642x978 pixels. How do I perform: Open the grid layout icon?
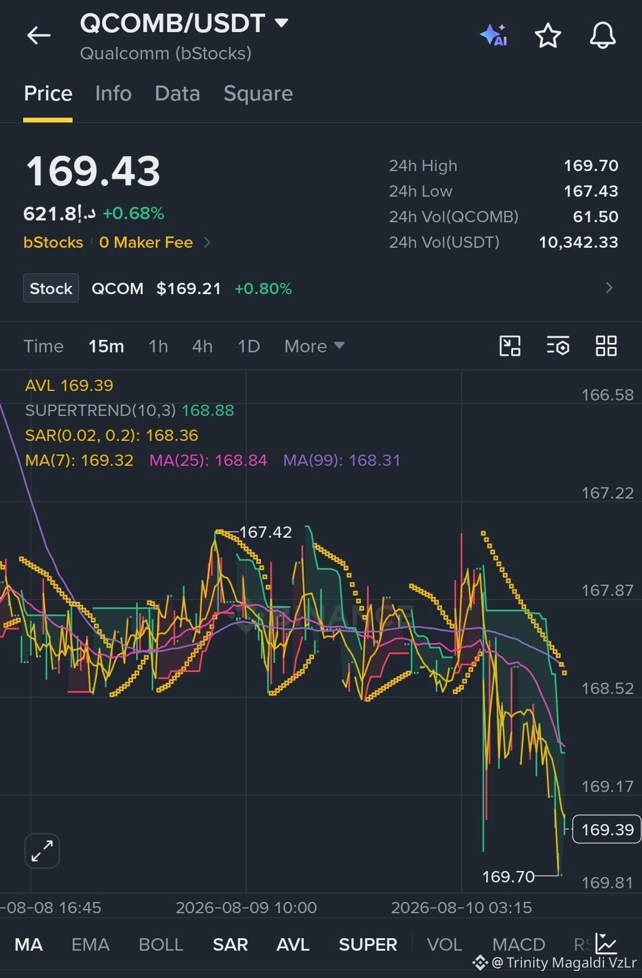tap(606, 346)
